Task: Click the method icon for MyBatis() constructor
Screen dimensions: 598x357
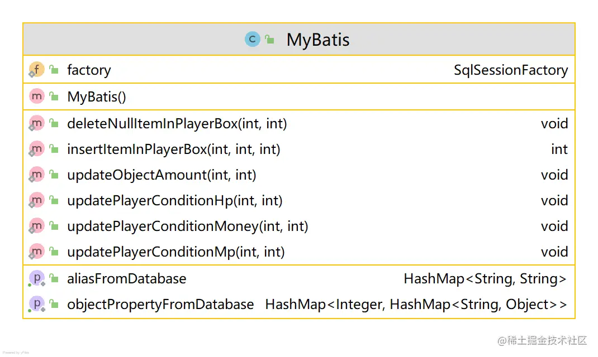Action: (37, 97)
